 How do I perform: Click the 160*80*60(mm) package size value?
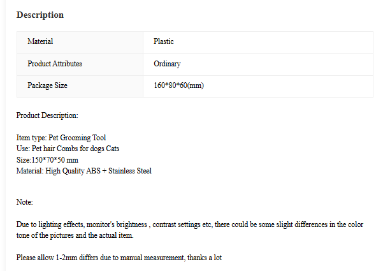pos(178,85)
